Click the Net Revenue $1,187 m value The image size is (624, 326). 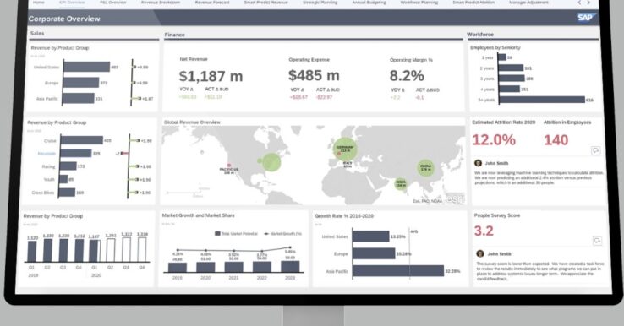point(211,75)
